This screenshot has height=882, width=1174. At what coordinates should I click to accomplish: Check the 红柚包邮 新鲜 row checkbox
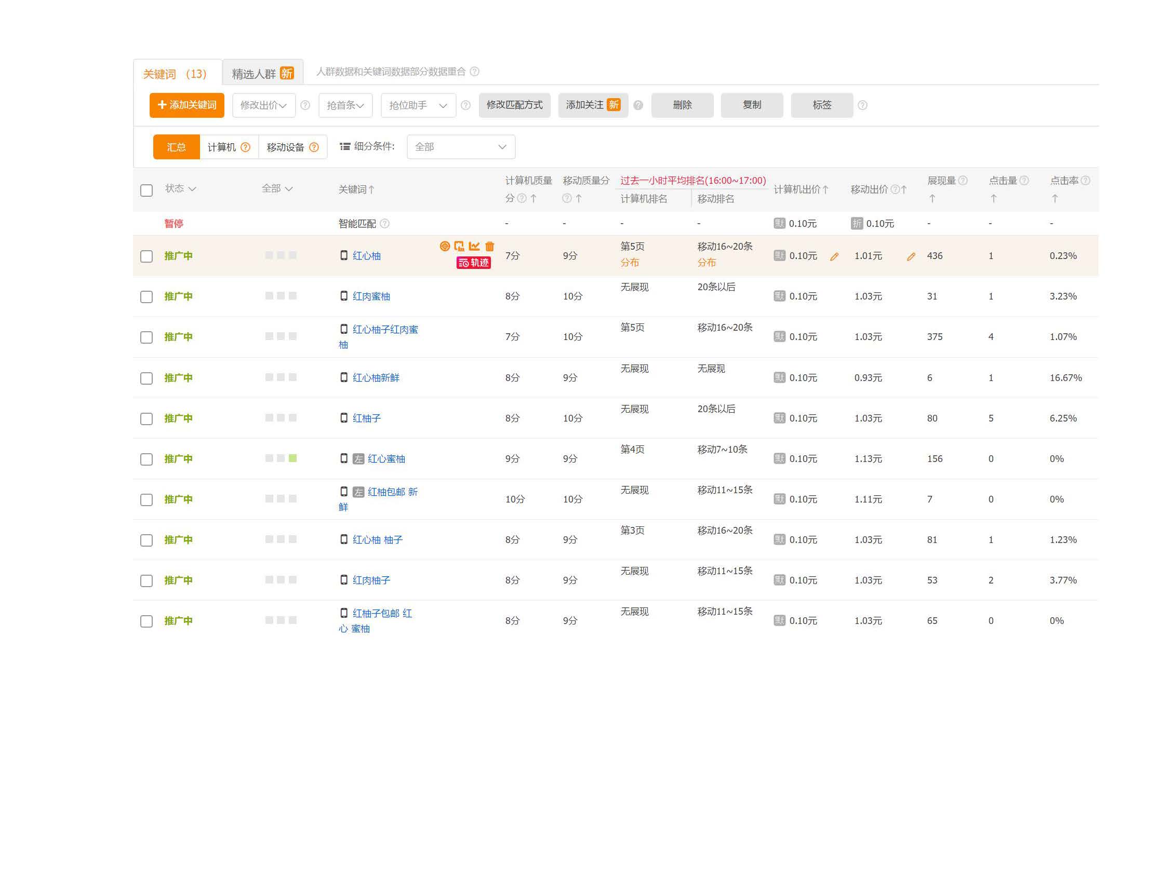click(x=146, y=500)
